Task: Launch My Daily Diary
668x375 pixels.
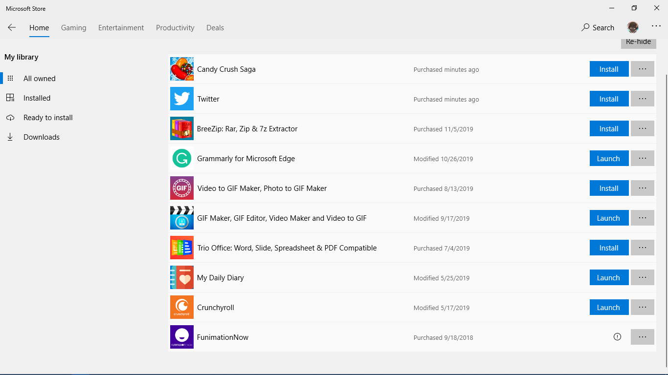Action: [x=609, y=277]
